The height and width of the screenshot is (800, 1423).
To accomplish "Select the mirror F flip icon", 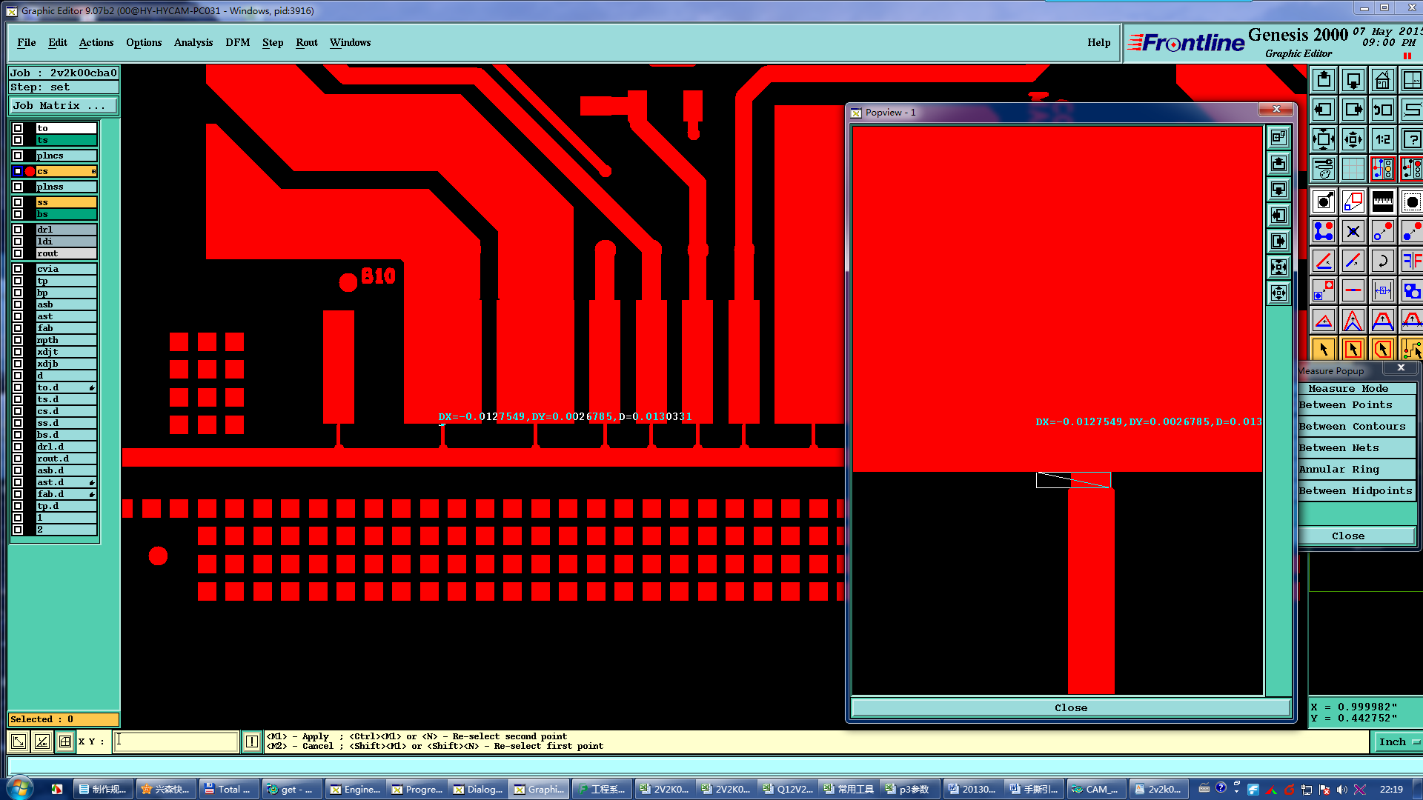I will click(1411, 261).
